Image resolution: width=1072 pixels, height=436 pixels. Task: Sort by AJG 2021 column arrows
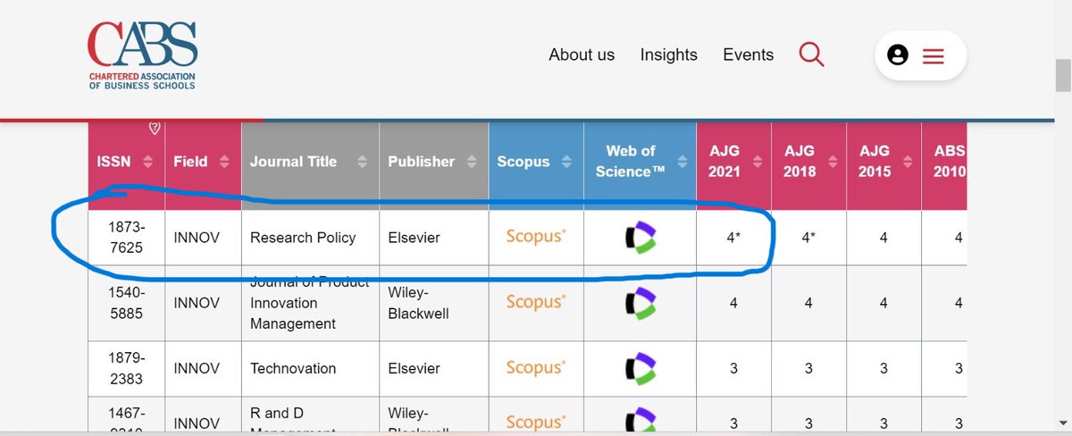click(757, 162)
